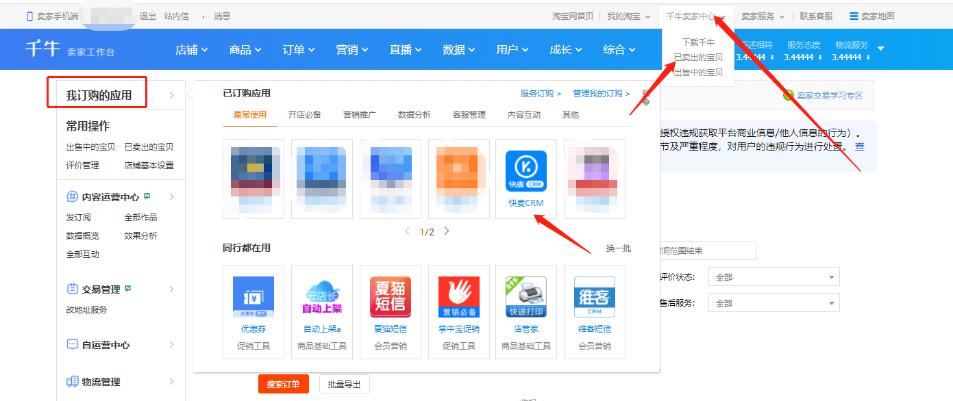Open the 自动上架a cloud icon
The height and width of the screenshot is (401, 953).
(x=322, y=297)
